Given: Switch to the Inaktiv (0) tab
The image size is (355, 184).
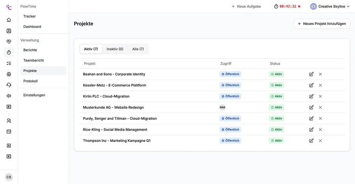Looking at the screenshot, I should pos(115,49).
